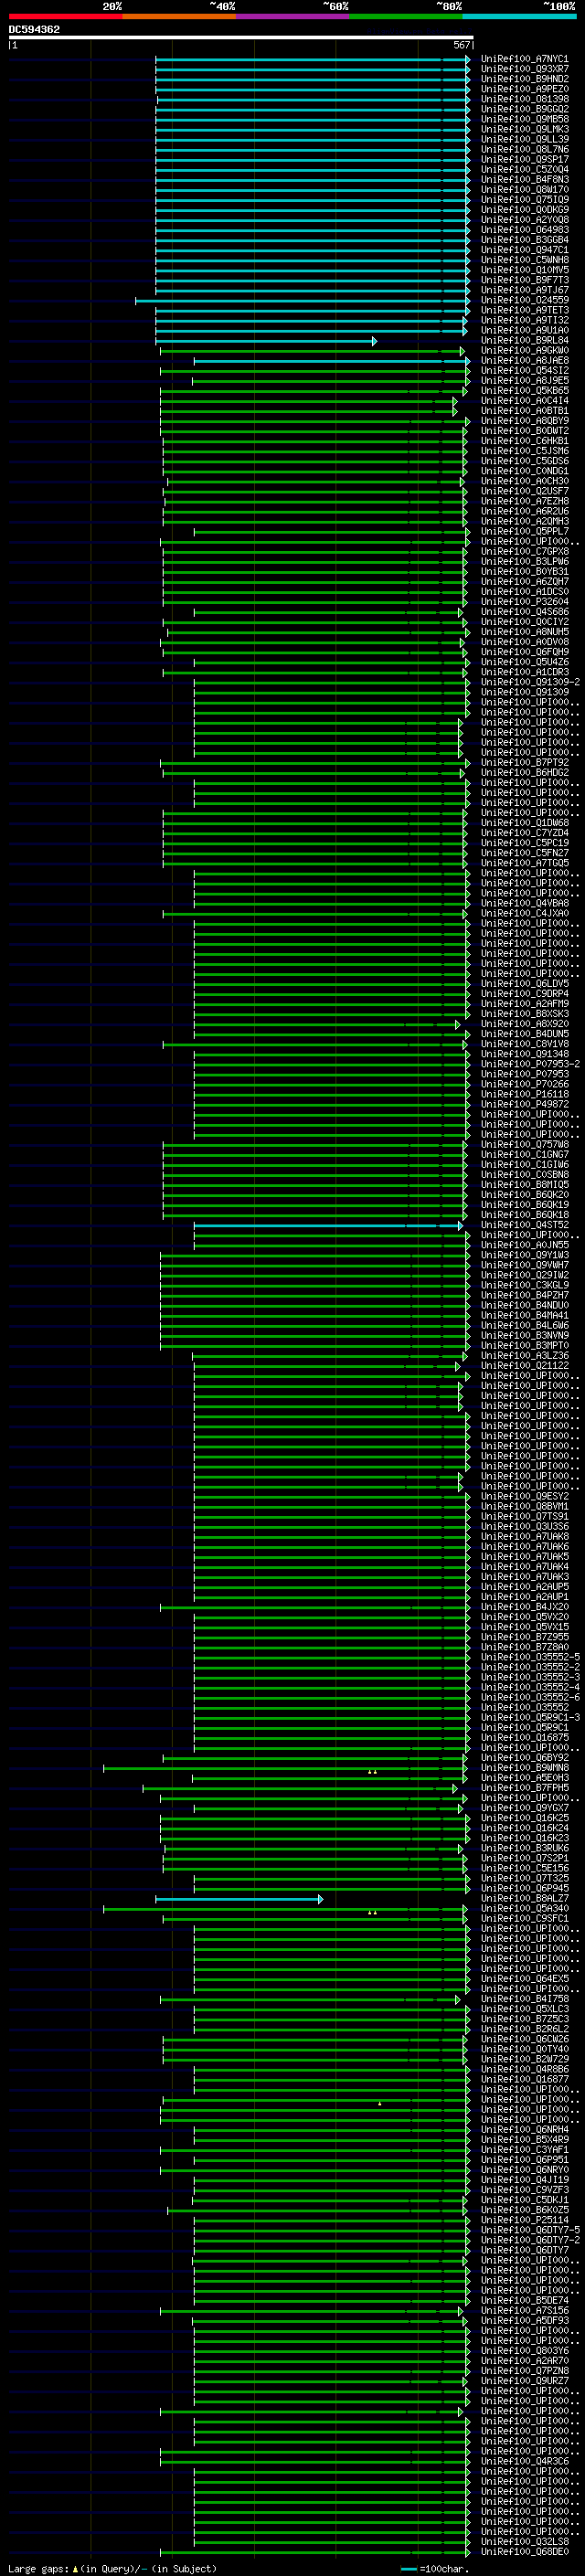Screen dimensions: 585x2576
Task: Select hit label UniRef100_Q9ESY2
Action: click(x=524, y=1496)
